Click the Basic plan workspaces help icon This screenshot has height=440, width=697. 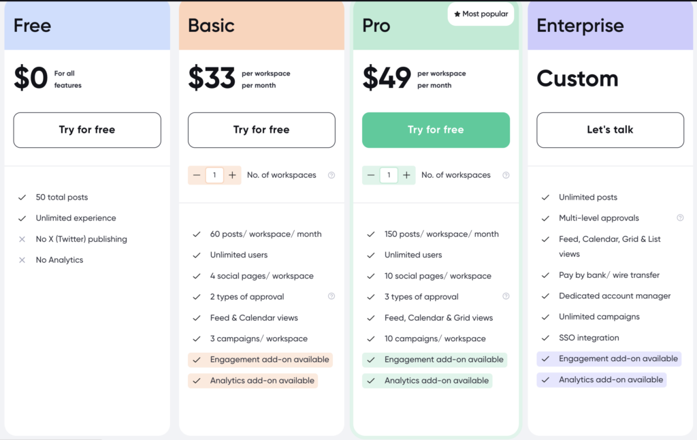click(331, 175)
